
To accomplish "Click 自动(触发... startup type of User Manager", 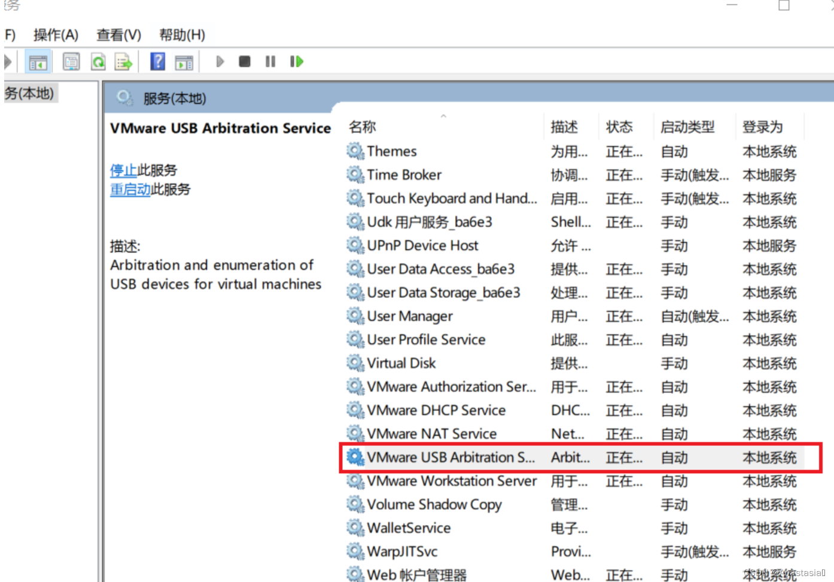I will [695, 316].
